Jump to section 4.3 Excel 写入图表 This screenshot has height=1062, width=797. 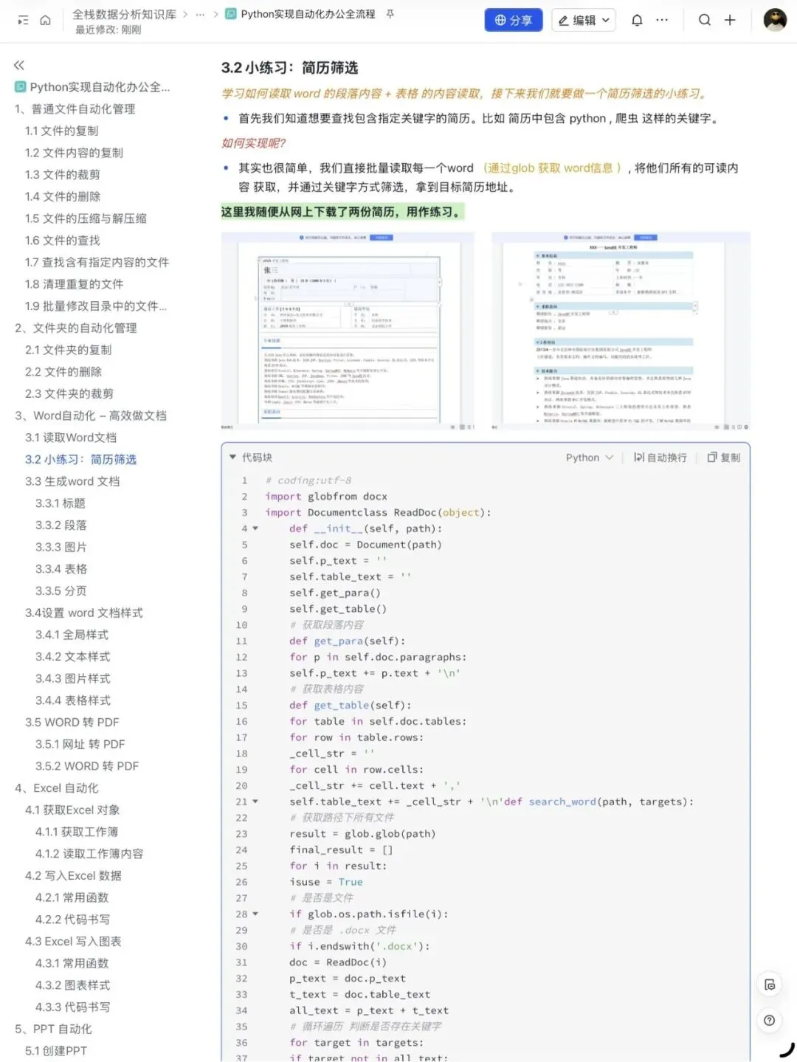click(x=73, y=942)
